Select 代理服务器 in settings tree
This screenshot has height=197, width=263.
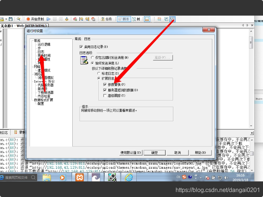tap(46, 85)
